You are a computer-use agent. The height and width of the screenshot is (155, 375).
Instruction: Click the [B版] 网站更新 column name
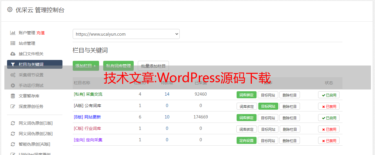(87, 117)
